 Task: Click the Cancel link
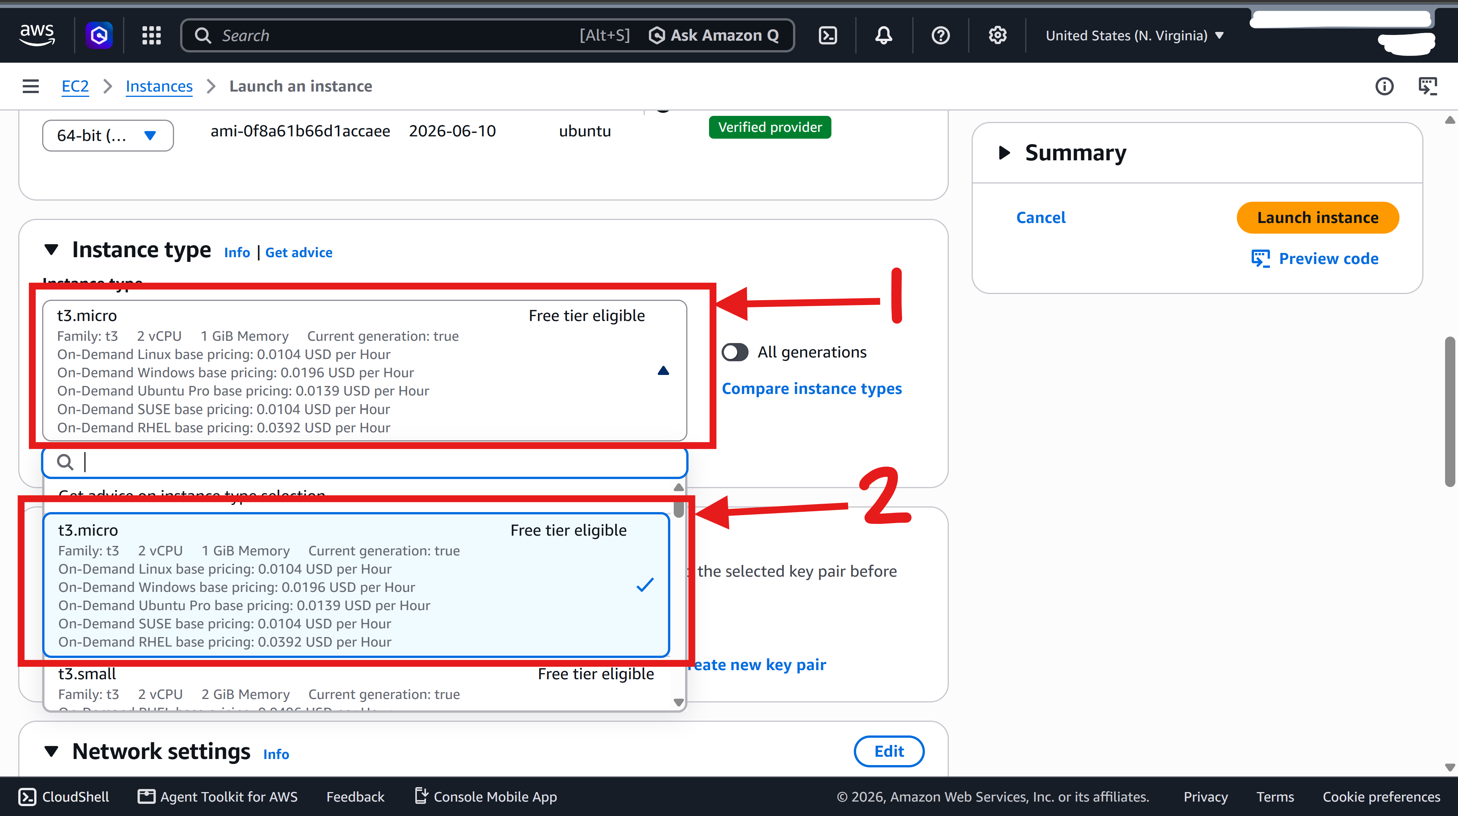[1040, 217]
